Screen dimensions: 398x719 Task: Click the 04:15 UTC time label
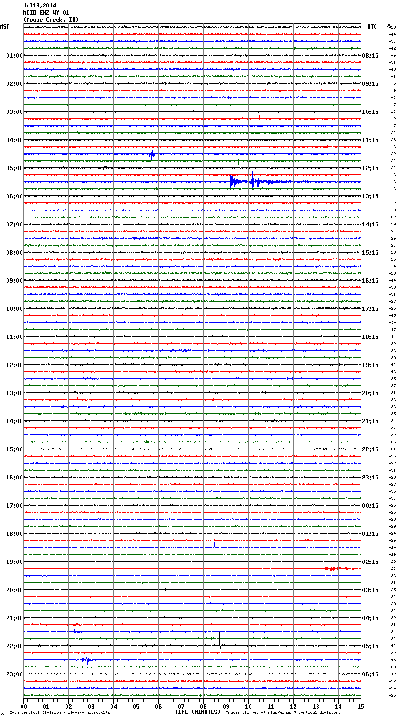pyautogui.click(x=370, y=618)
